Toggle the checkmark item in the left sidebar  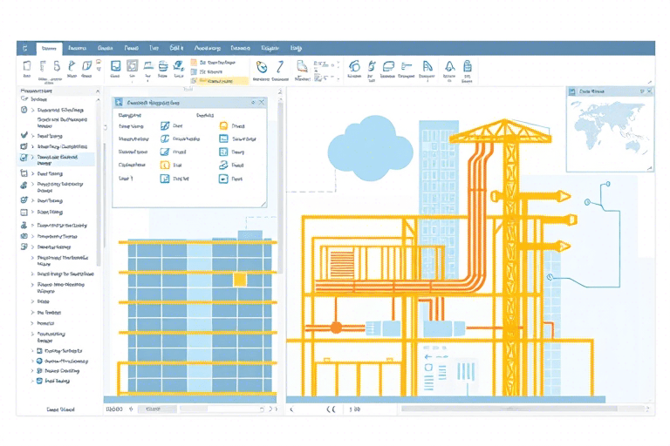[24, 136]
